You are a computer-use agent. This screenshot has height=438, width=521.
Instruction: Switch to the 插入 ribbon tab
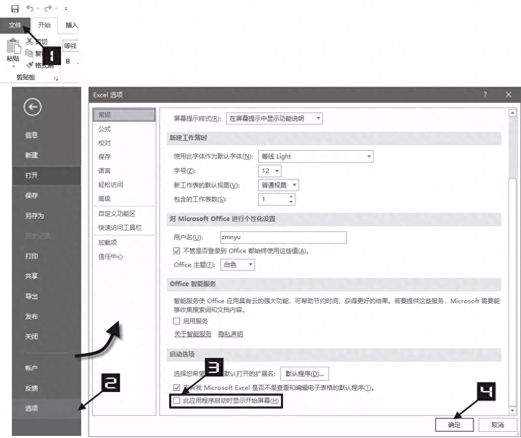click(70, 25)
